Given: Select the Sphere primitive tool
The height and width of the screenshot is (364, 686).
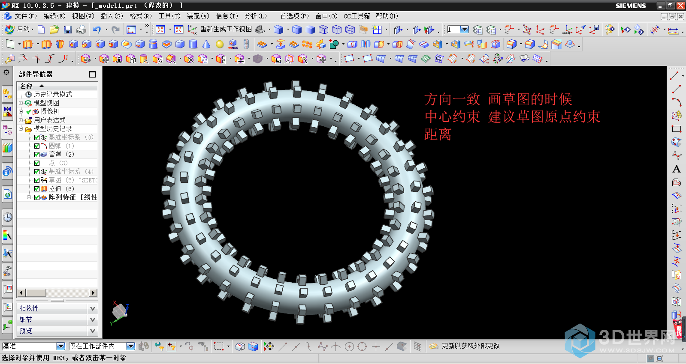Looking at the screenshot, I should click(220, 44).
